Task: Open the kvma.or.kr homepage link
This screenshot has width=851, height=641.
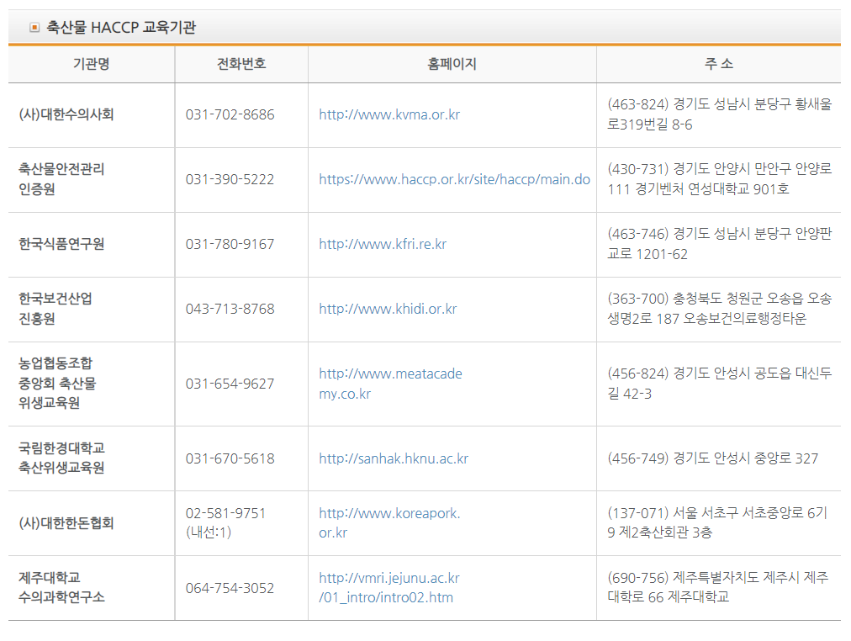Action: (x=389, y=114)
